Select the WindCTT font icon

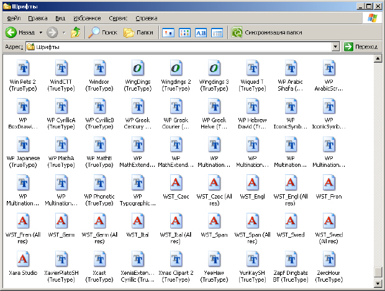click(x=61, y=68)
